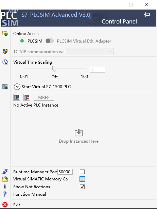Pin the Control Panel window
Viewport: 157px width, 209px height.
coord(147,15)
